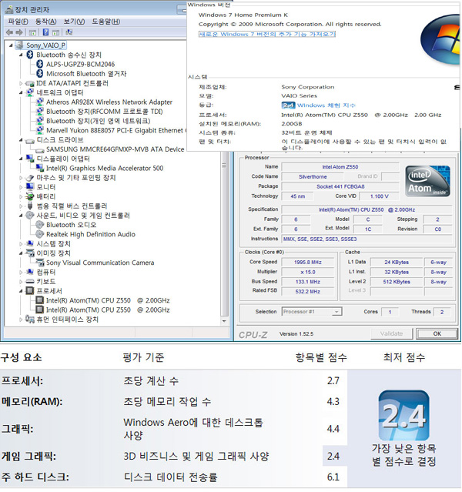Image resolution: width=462 pixels, height=492 pixels.
Task: Click the Name field showing Intel Atom Z550
Action: (340, 167)
